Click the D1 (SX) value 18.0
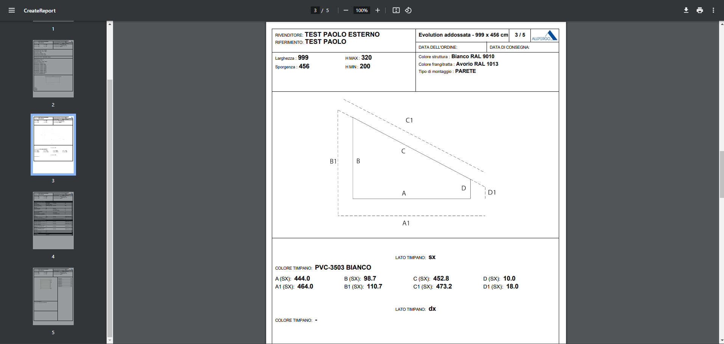The image size is (724, 344). click(512, 286)
